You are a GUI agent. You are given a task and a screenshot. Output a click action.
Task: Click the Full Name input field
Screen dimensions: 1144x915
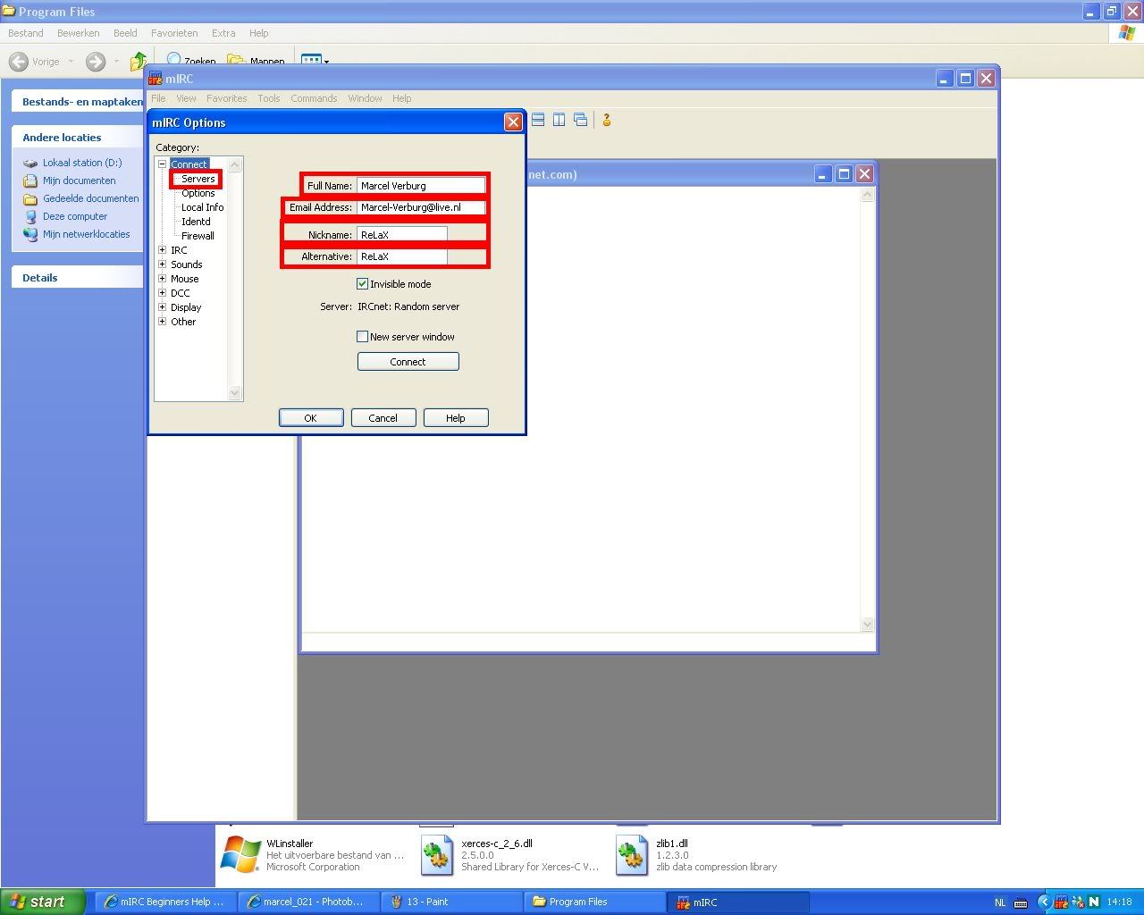coord(421,186)
